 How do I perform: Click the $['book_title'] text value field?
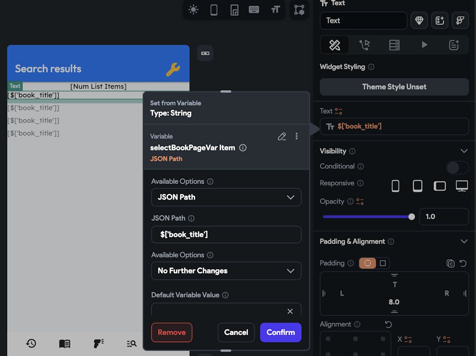394,126
